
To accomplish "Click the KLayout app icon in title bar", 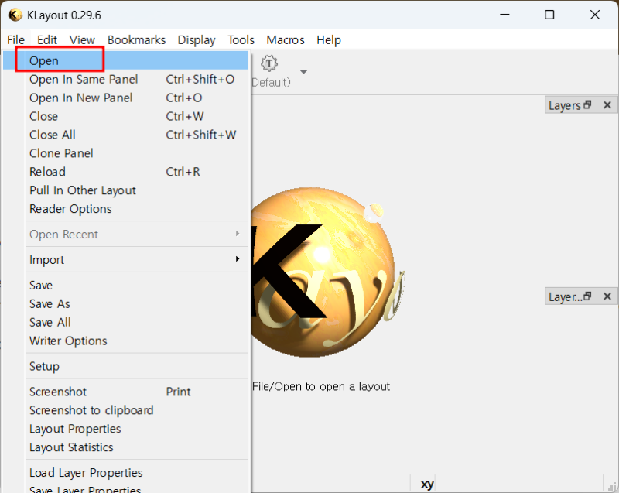I will [15, 15].
